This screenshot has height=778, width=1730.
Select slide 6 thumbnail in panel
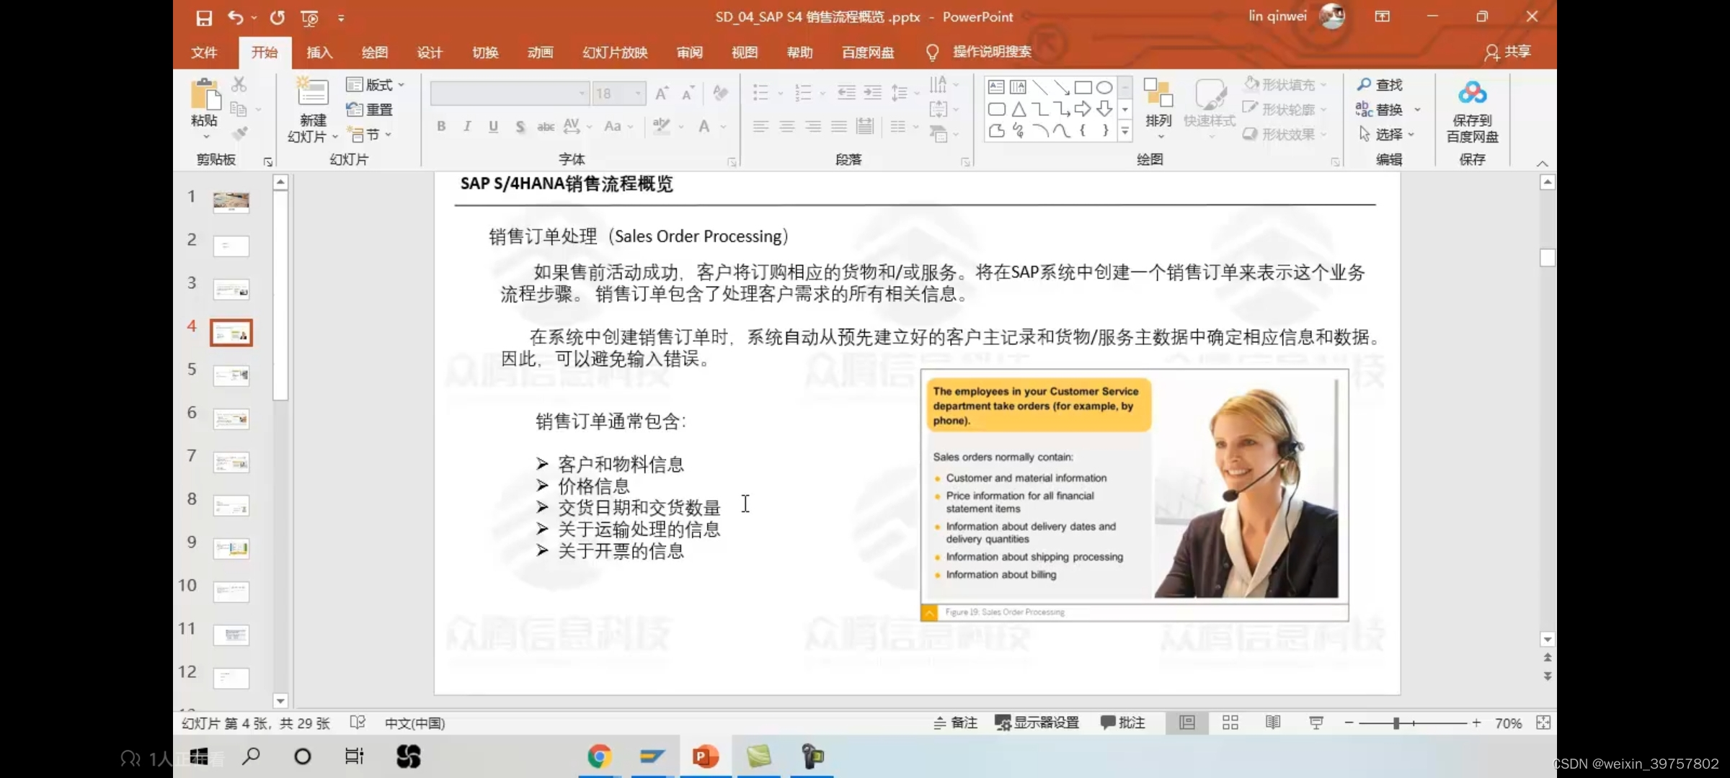[231, 419]
